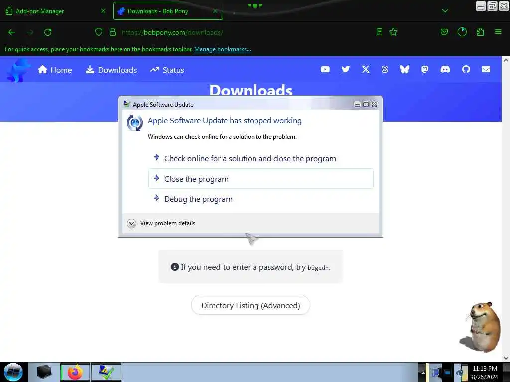Screen dimensions: 510x382
Task: Click the network tray icon
Action: tap(435, 372)
